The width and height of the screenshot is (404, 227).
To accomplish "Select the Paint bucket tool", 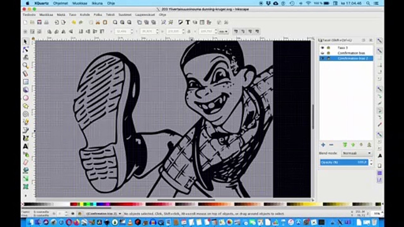I will [x=26, y=171].
